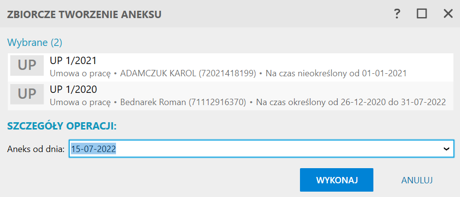Cancel with the ANULUJ button
This screenshot has height=197, width=460.
coord(417,180)
